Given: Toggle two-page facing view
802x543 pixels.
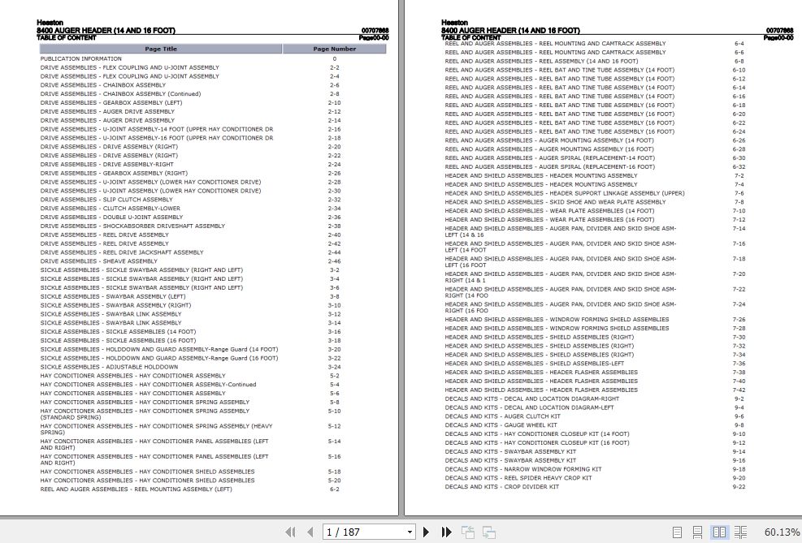Looking at the screenshot, I should (x=719, y=532).
